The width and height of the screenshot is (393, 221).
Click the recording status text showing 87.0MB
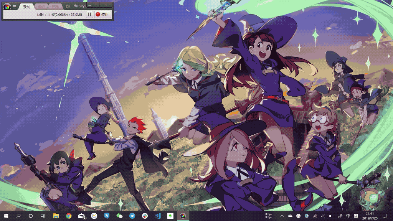point(59,15)
